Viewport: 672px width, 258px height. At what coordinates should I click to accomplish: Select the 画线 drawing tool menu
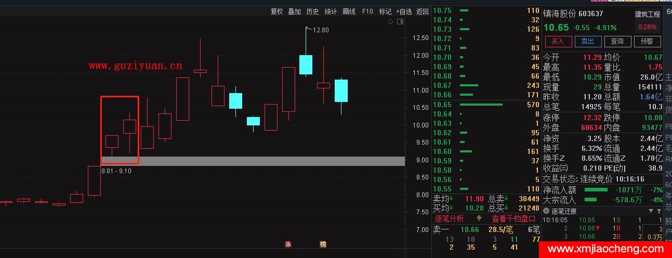click(349, 11)
